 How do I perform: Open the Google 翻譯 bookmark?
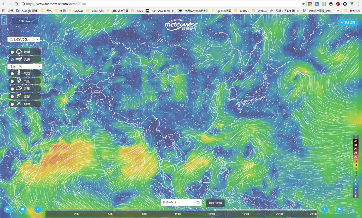(27, 11)
